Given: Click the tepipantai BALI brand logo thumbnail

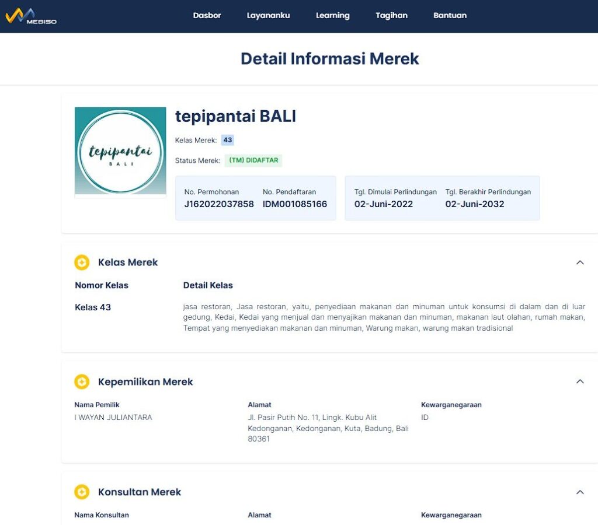Looking at the screenshot, I should tap(120, 151).
